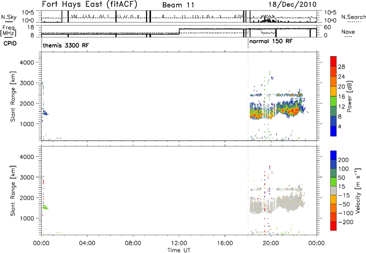
Task: Click the 'CPID' label
Action: tap(10, 43)
